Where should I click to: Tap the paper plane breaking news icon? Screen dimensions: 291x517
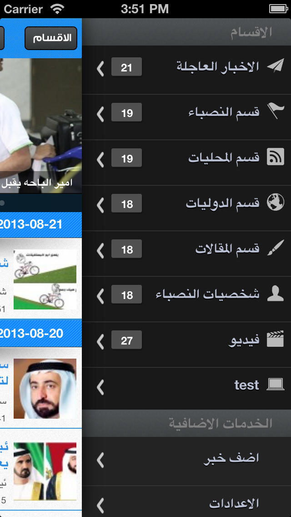click(275, 66)
